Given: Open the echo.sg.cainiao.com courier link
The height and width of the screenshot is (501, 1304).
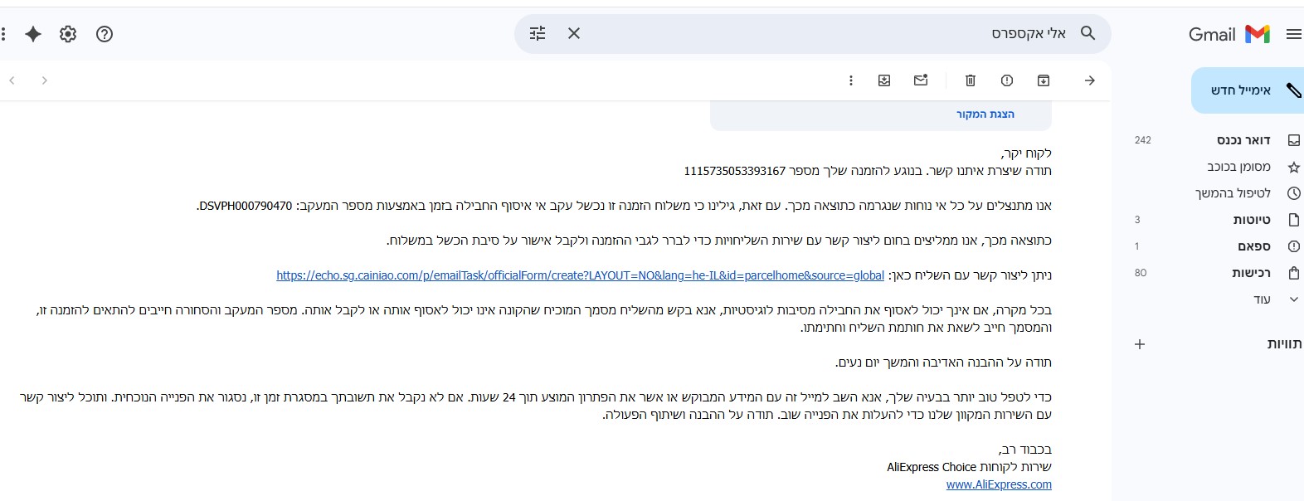Looking at the screenshot, I should point(580,275).
